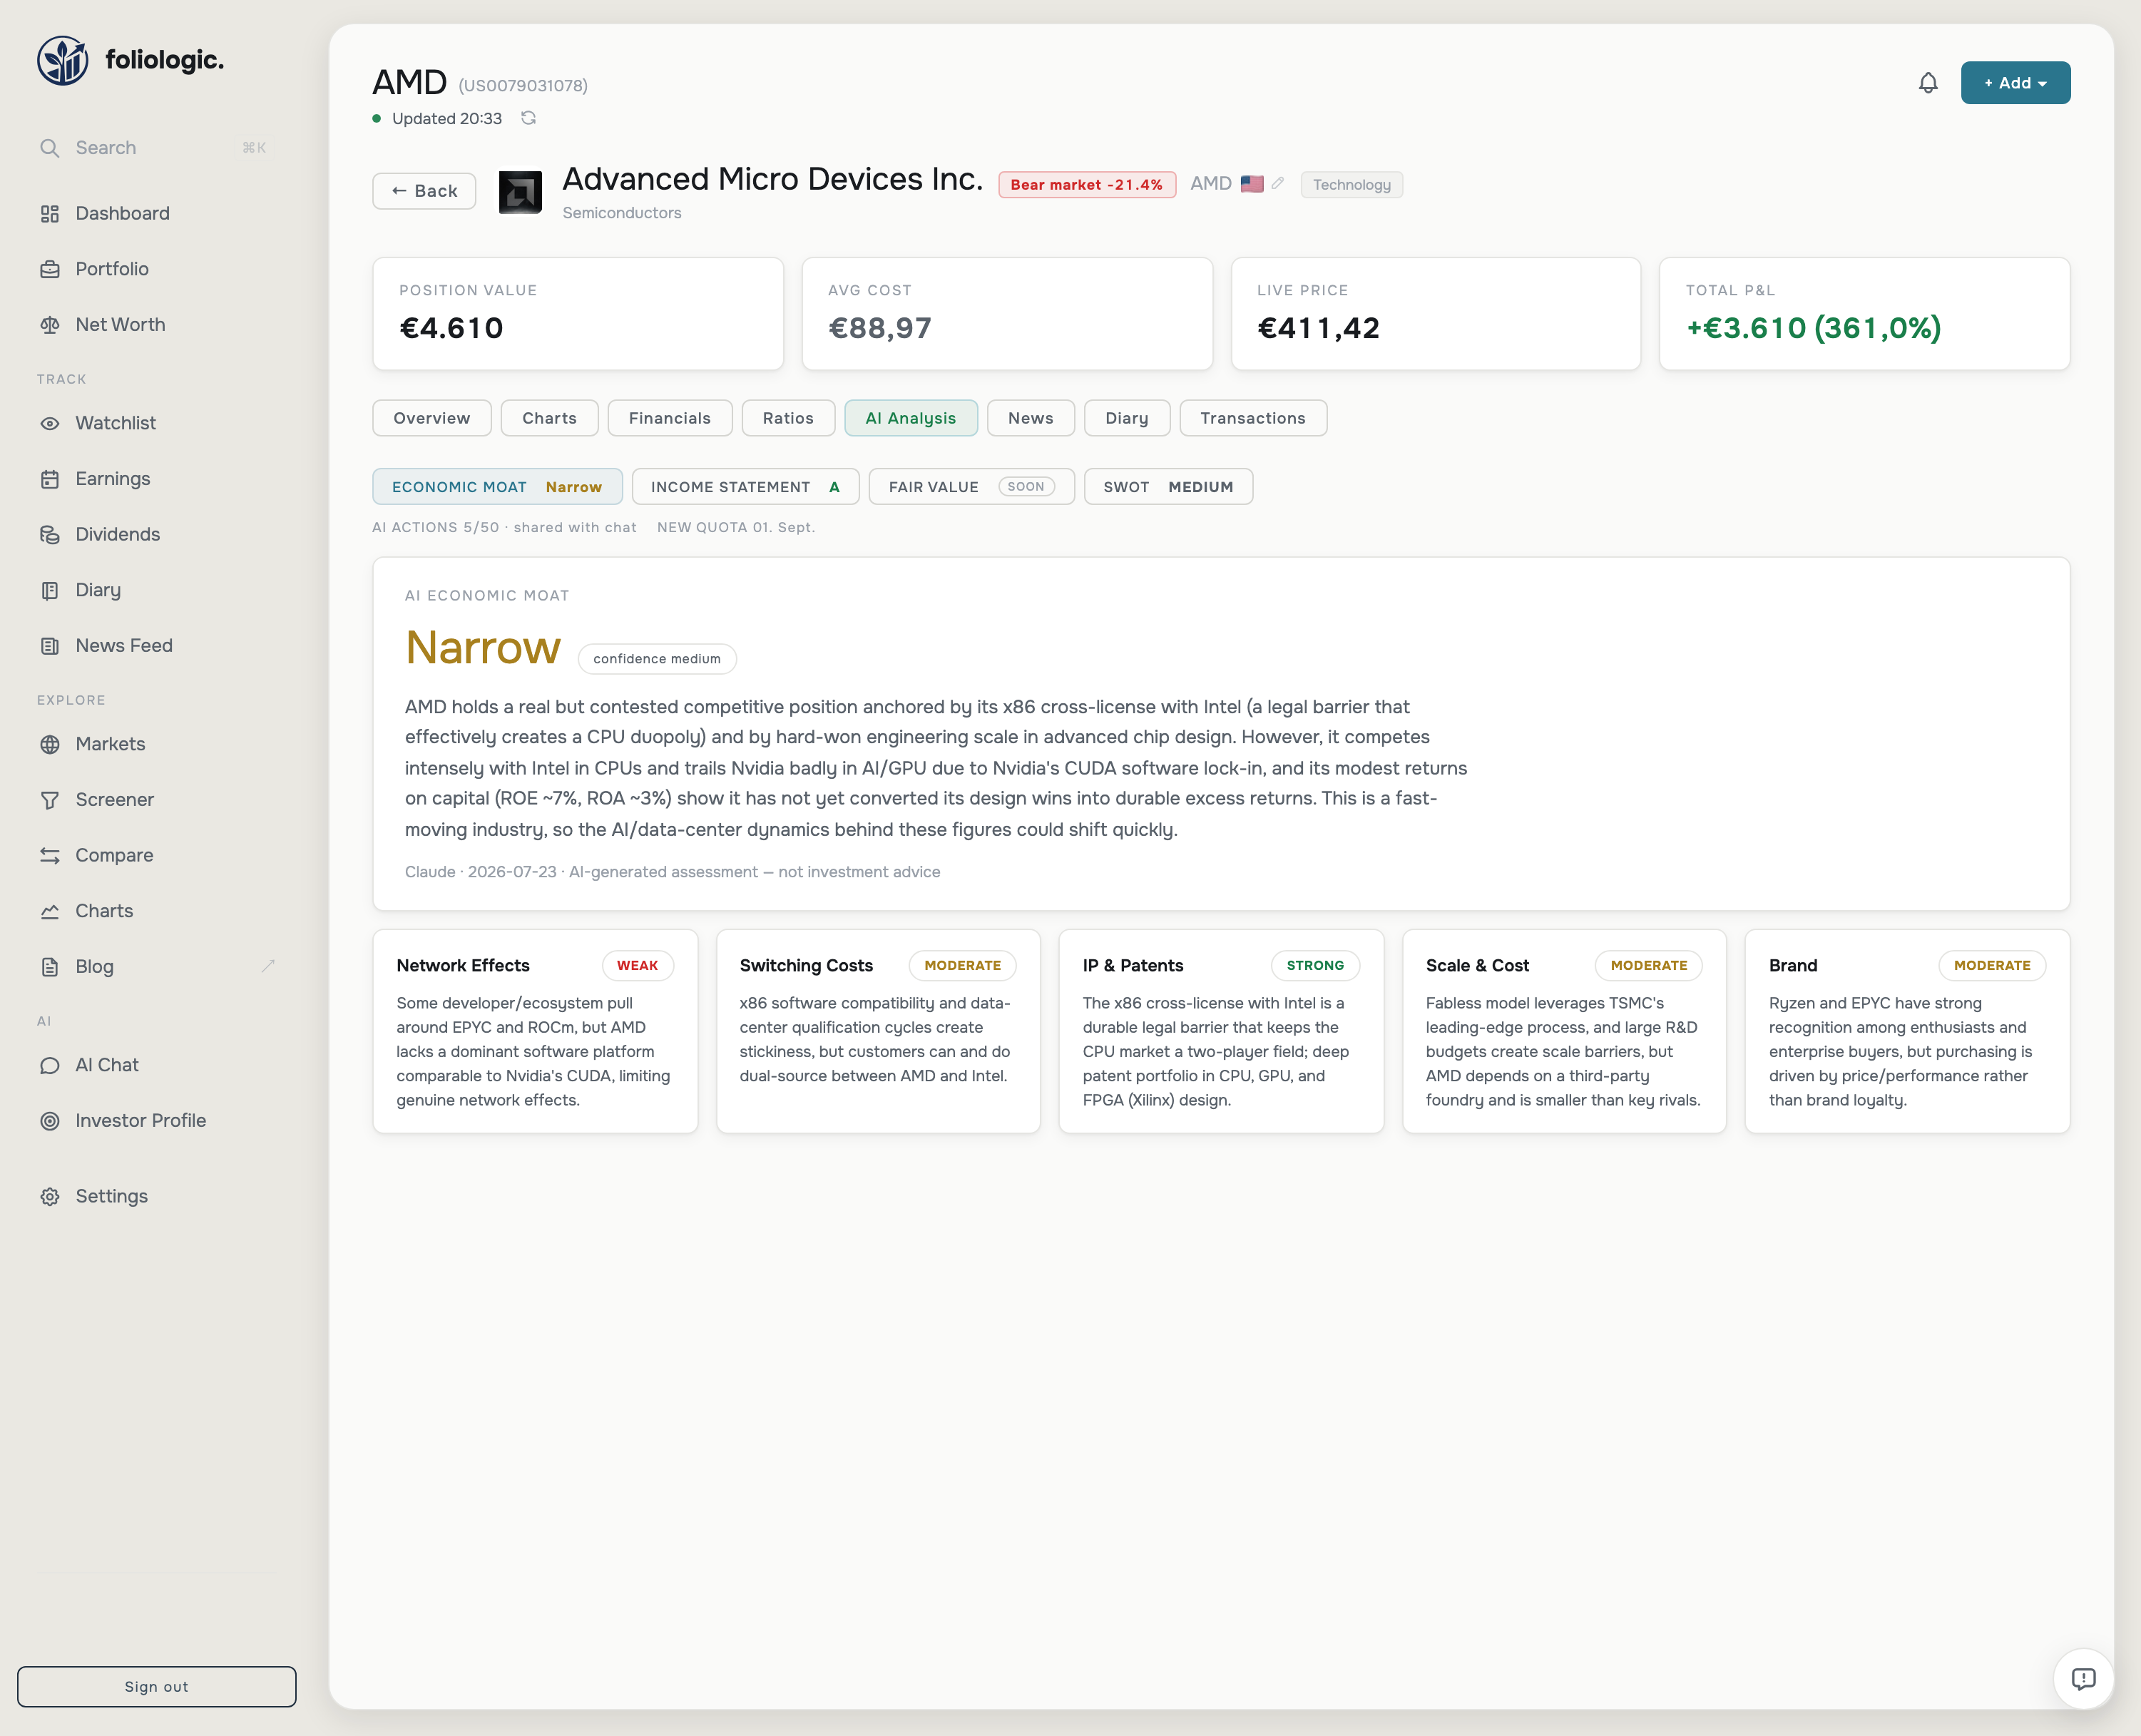Image resolution: width=2141 pixels, height=1736 pixels.
Task: Expand the + Add dropdown button
Action: point(2015,83)
